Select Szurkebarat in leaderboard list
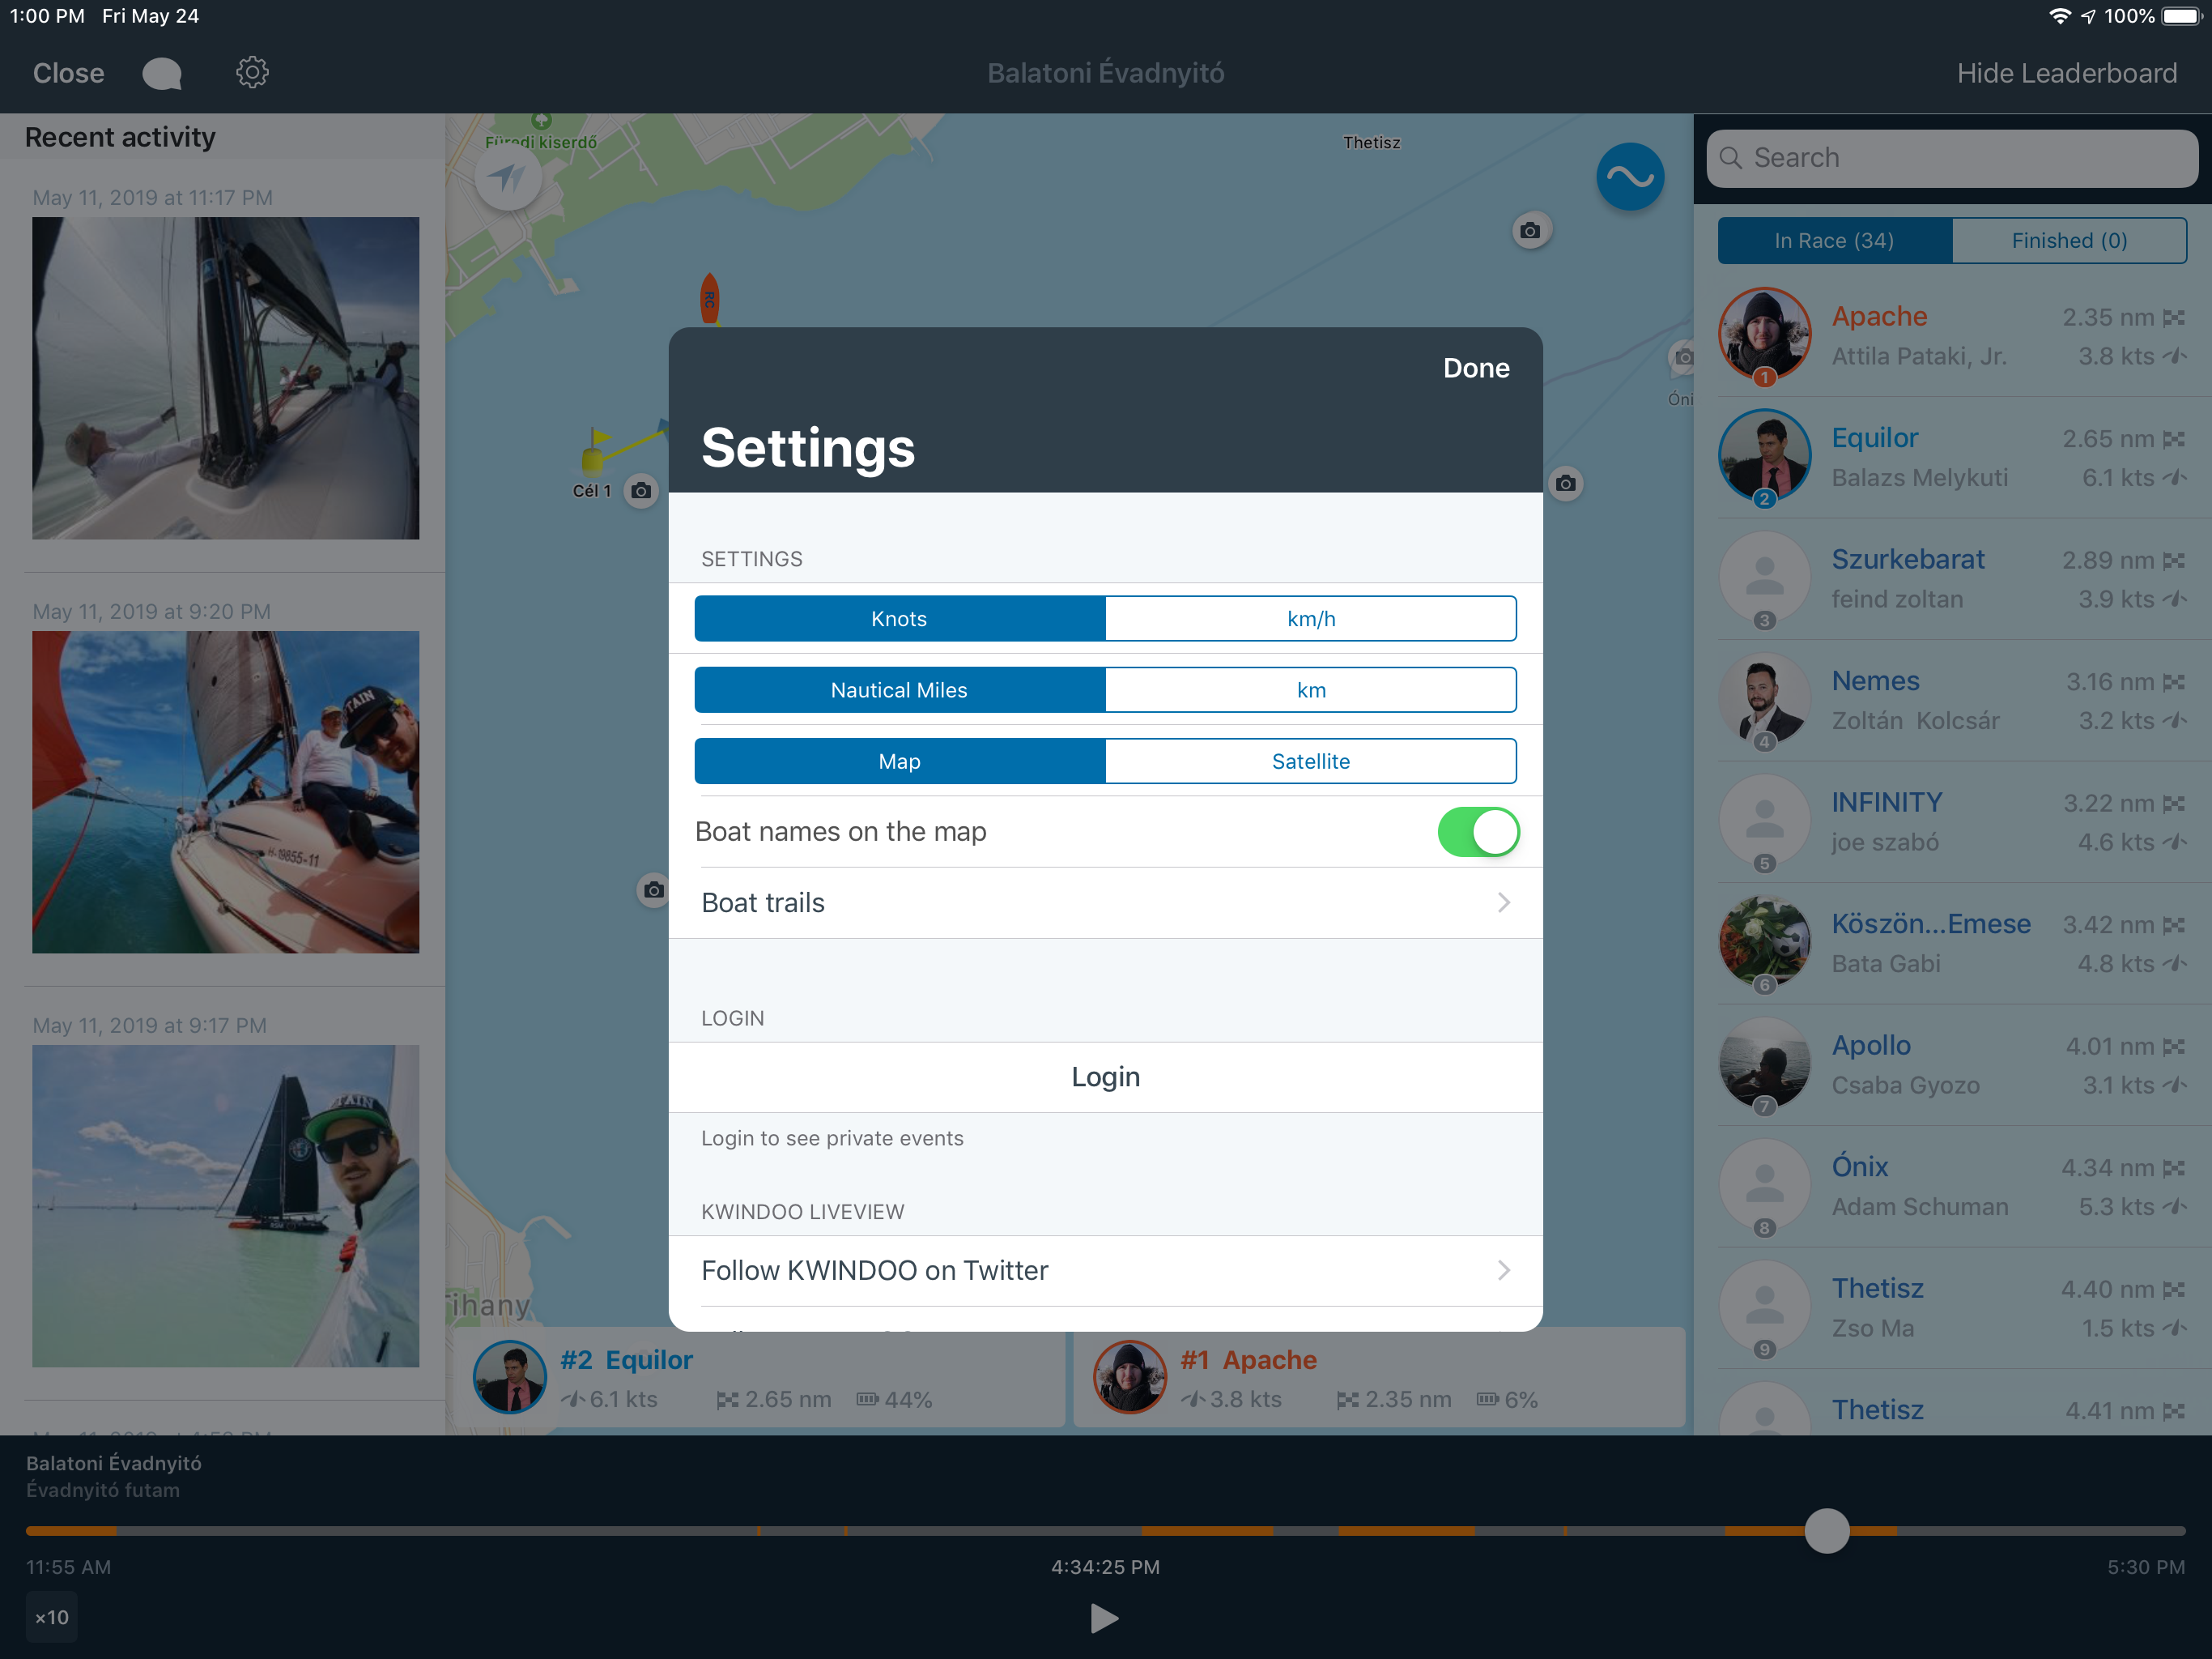This screenshot has height=1659, width=2212. (1952, 578)
